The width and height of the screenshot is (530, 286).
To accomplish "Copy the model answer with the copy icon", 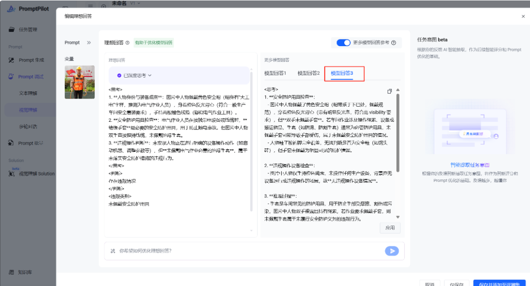I will [389, 91].
